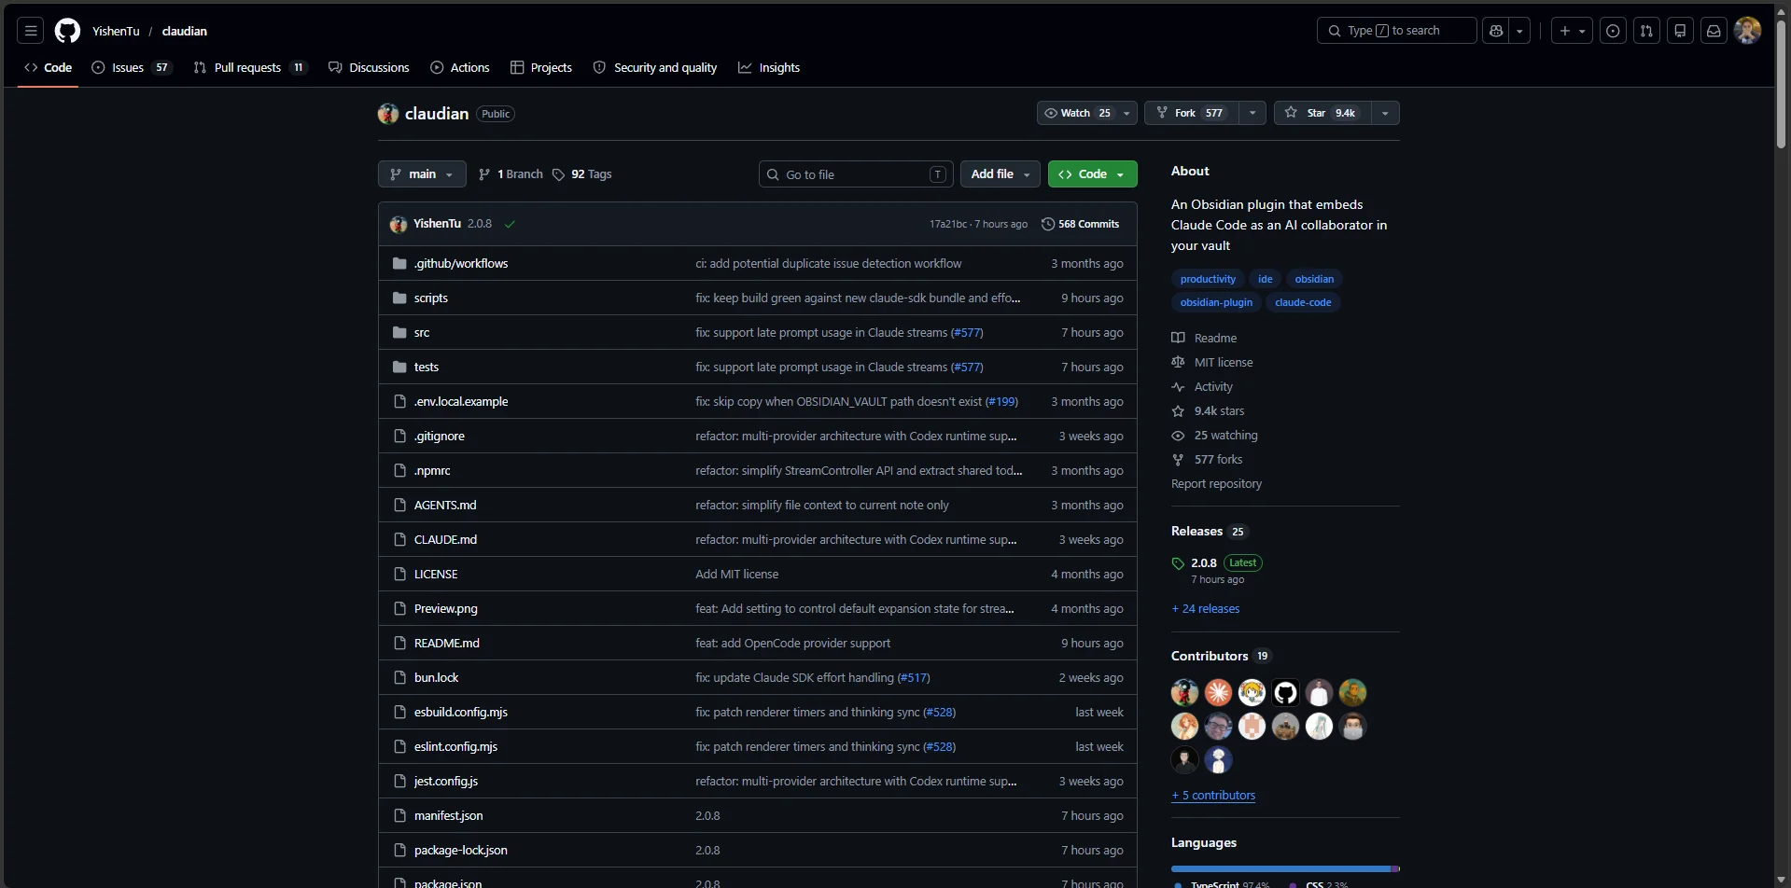
Task: Expand the Fork options caret
Action: tap(1252, 113)
